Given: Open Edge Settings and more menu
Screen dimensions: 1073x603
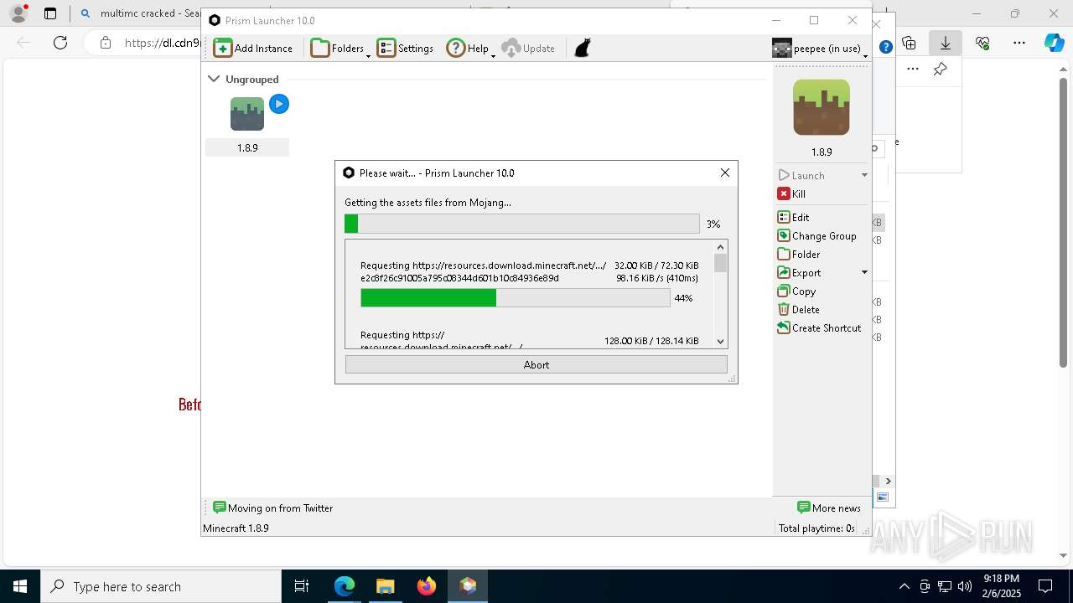Looking at the screenshot, I should (x=1019, y=43).
